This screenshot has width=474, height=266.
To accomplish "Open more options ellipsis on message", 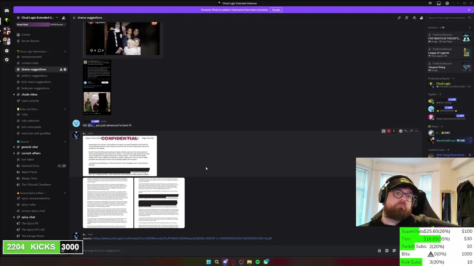I will point(416,131).
